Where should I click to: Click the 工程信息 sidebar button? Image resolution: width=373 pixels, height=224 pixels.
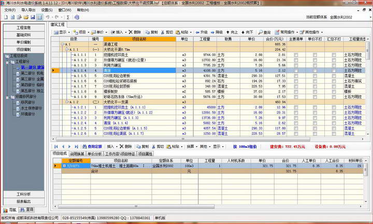coord(24,27)
